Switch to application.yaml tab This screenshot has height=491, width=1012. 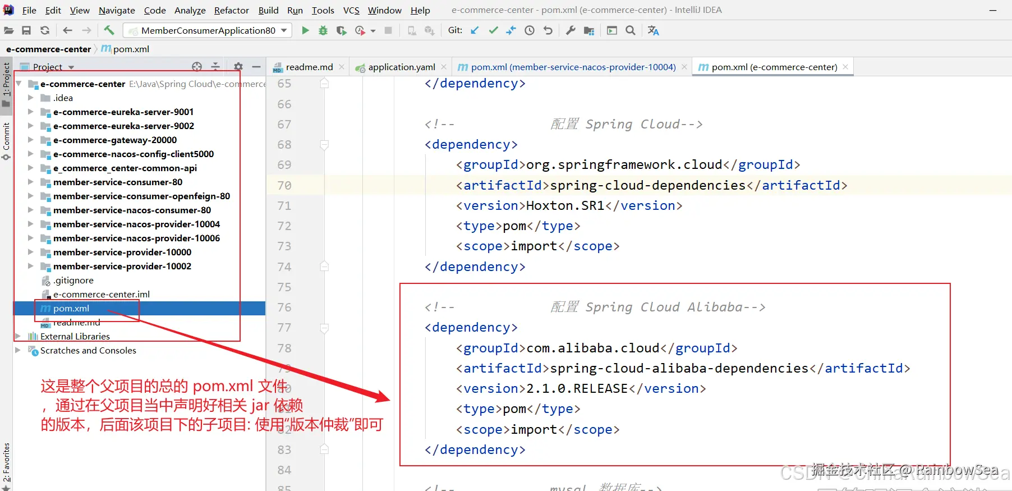(402, 67)
